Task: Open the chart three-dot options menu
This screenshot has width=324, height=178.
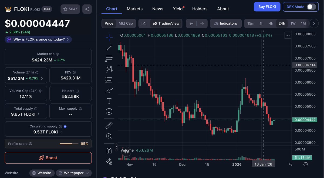Action: [287, 35]
